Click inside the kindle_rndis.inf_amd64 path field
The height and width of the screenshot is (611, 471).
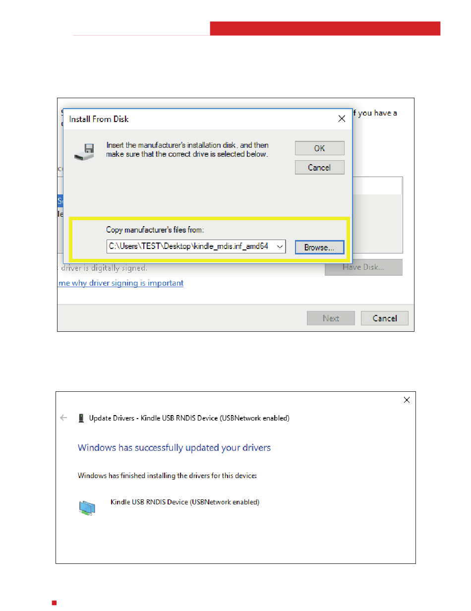[191, 246]
